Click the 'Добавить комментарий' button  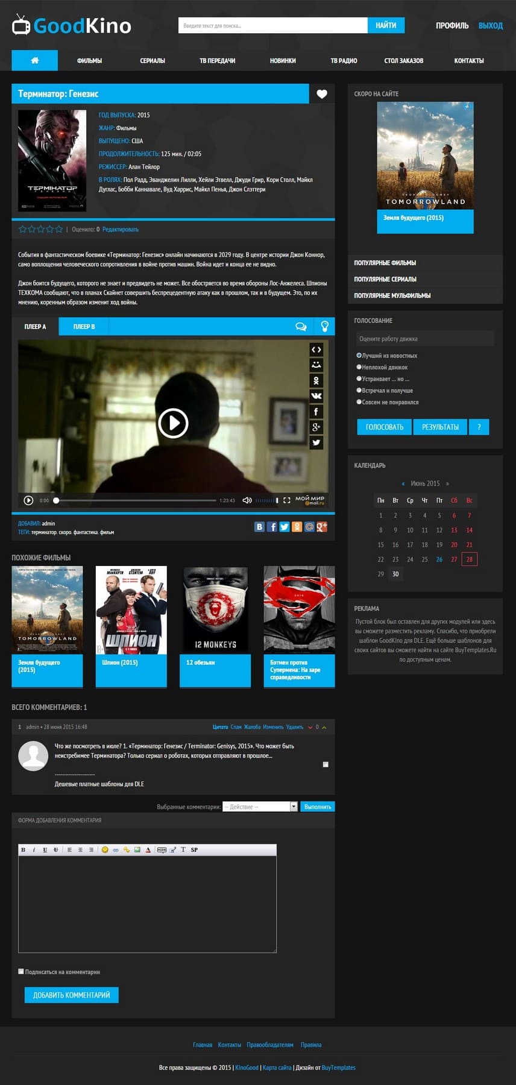71,995
